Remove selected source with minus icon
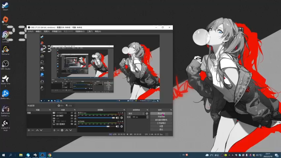 [x=58, y=130]
